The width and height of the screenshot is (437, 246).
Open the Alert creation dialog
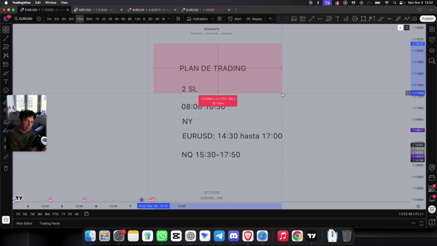pos(235,19)
